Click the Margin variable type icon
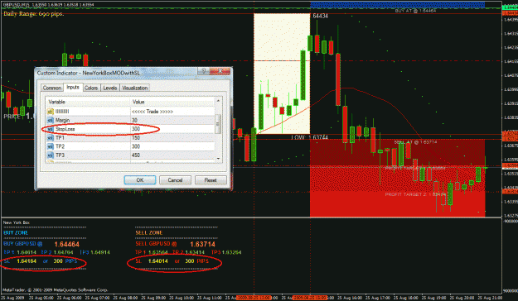The image size is (518, 301). [51, 121]
